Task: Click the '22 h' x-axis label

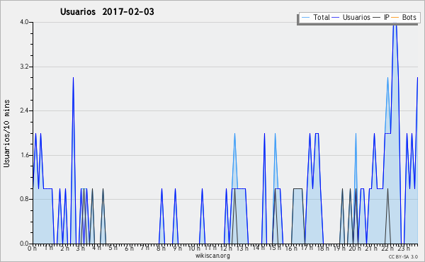Action: 387,248
